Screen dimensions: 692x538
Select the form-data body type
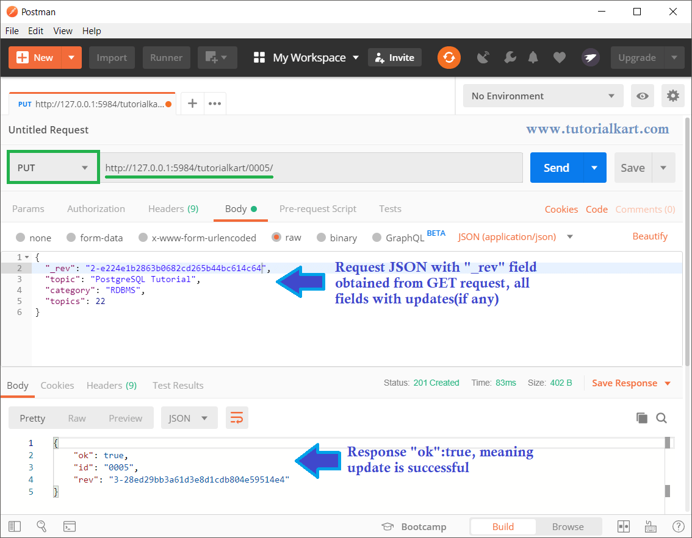[x=95, y=238]
